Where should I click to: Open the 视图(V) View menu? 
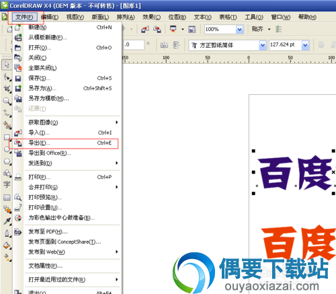pyautogui.click(x=75, y=17)
